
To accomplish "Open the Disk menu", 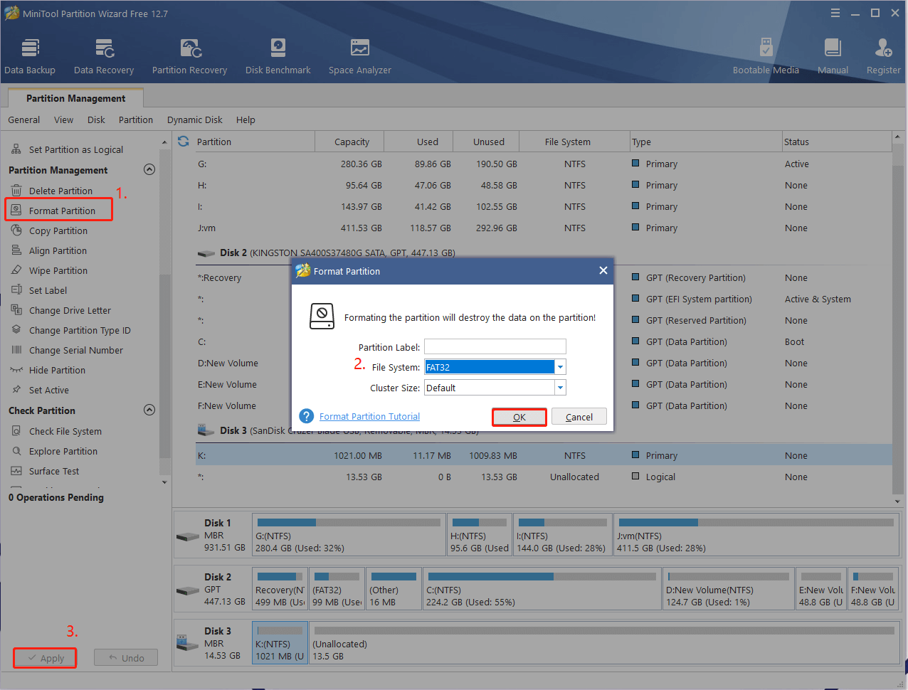I will [x=96, y=120].
